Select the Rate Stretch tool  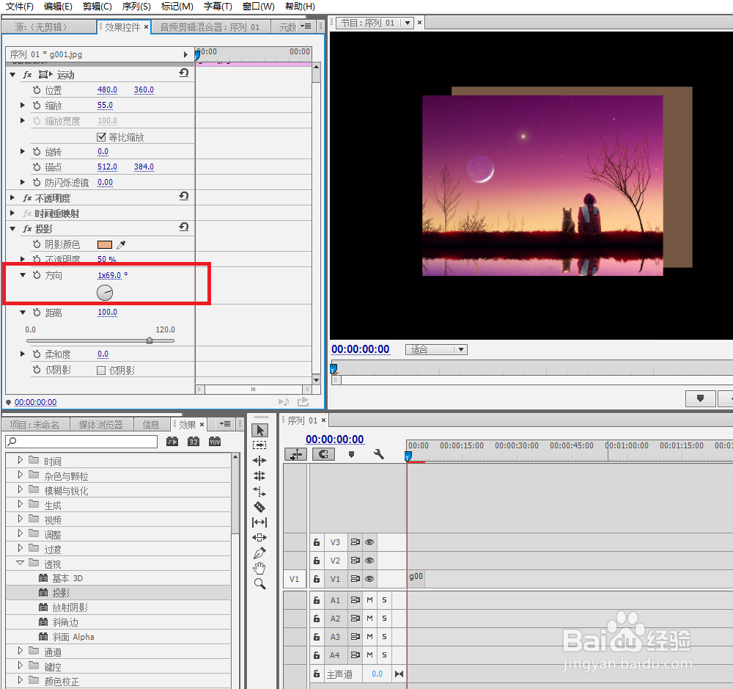click(x=260, y=492)
